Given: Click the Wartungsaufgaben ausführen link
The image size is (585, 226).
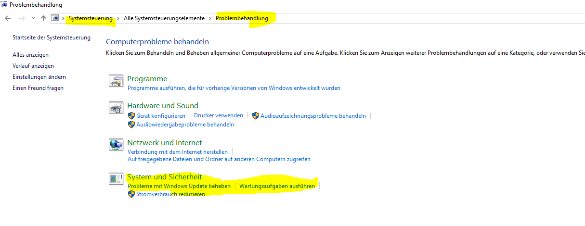Looking at the screenshot, I should pyautogui.click(x=277, y=186).
